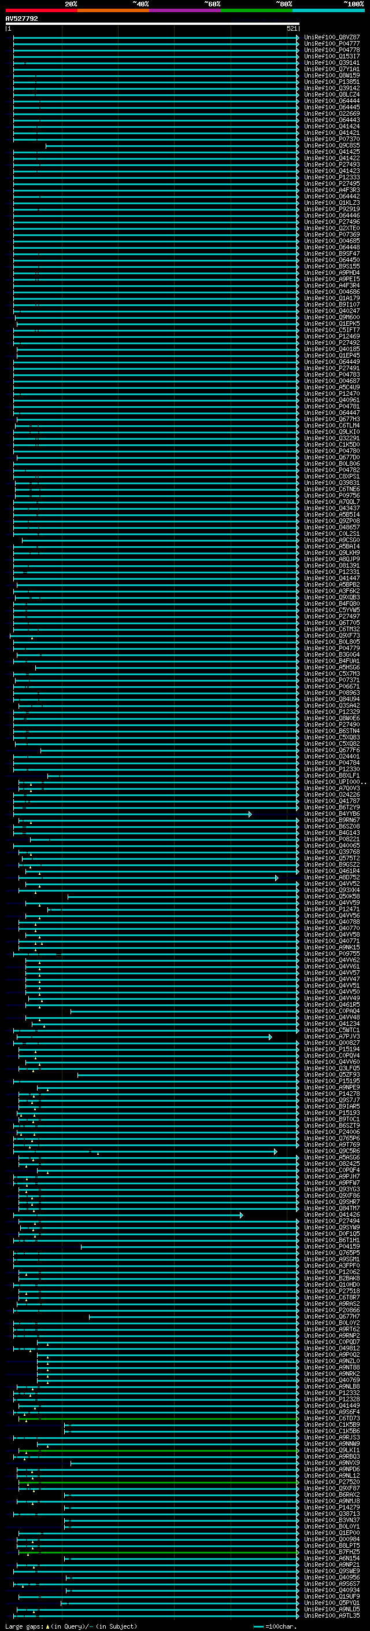The image size is (370, 1631).
Task: Open the UniRef100_Q50K58 hit label
Action: [x=332, y=897]
